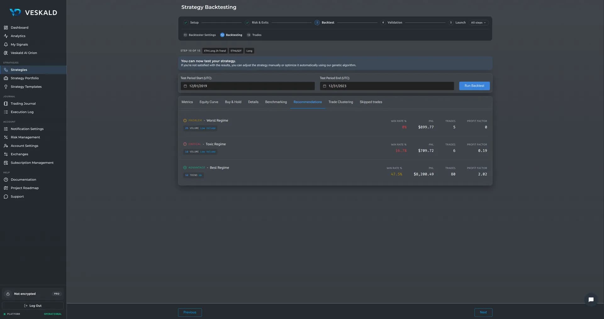Click the calendar icon in Test Period Start
The width and height of the screenshot is (604, 319).
(185, 86)
